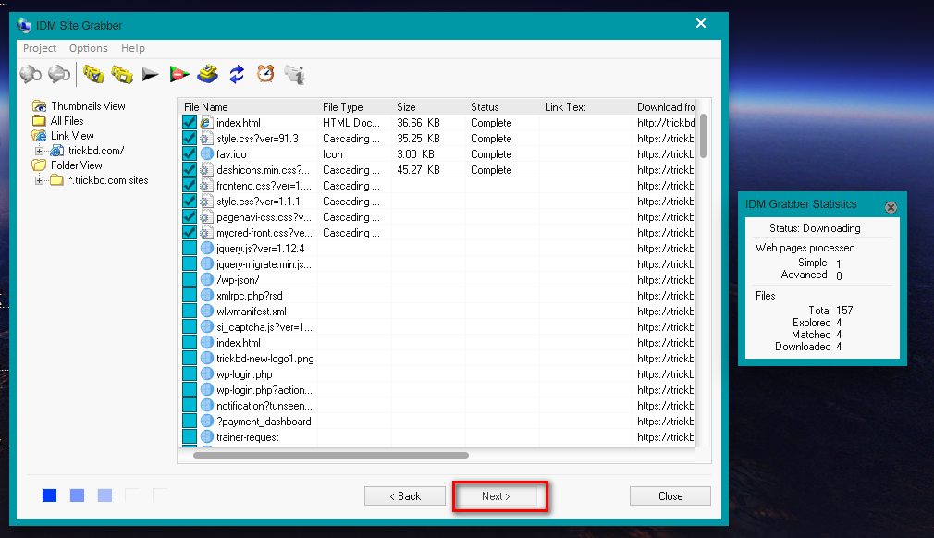The height and width of the screenshot is (538, 934).
Task: Click the stop-download arrow with red sign
Action: click(178, 74)
